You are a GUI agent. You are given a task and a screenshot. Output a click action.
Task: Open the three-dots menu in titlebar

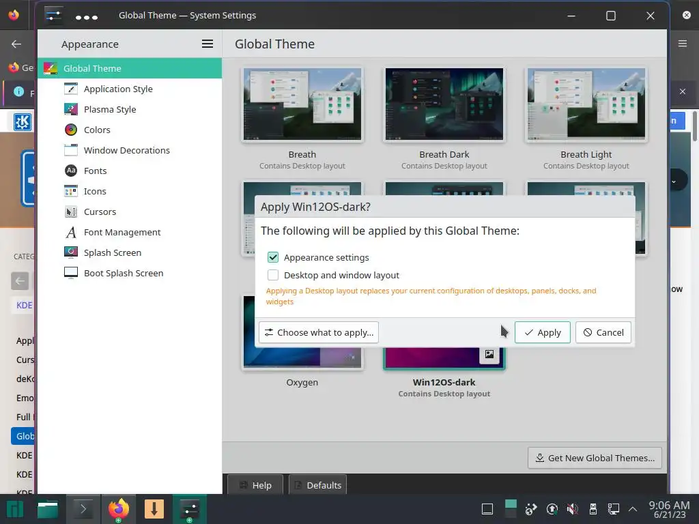click(x=87, y=17)
